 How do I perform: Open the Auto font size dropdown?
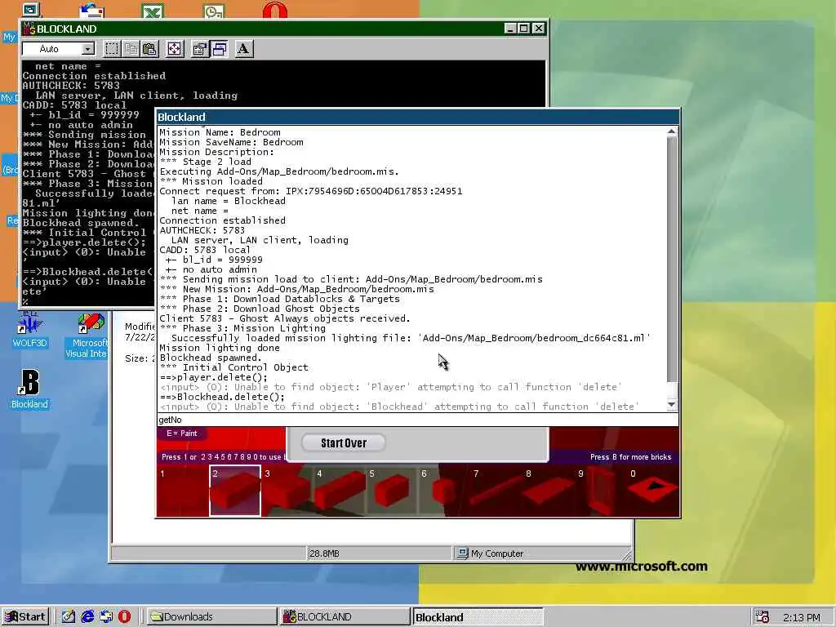[88, 49]
